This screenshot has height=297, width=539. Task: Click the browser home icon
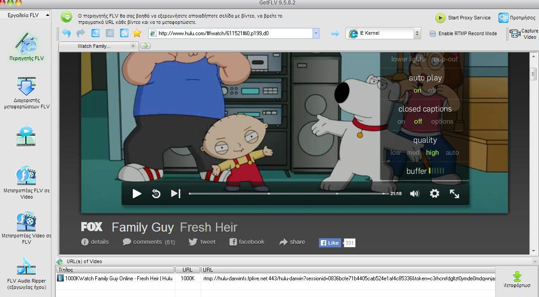tap(124, 33)
